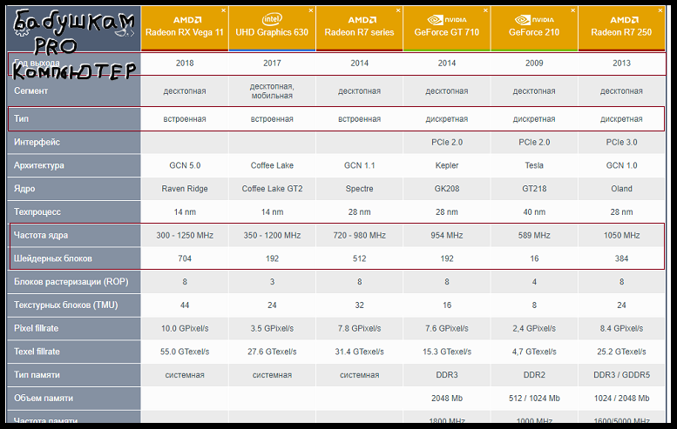Open the UHD Graphics 630 title
The height and width of the screenshot is (429, 677).
[x=272, y=32]
